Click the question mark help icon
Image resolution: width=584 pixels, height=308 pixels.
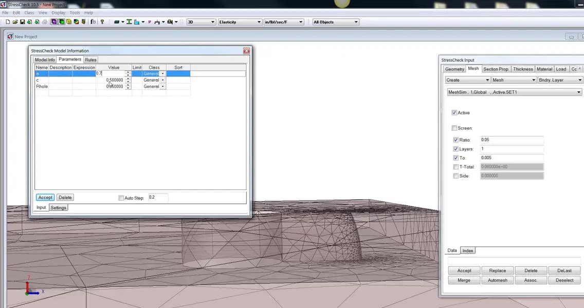[102, 22]
